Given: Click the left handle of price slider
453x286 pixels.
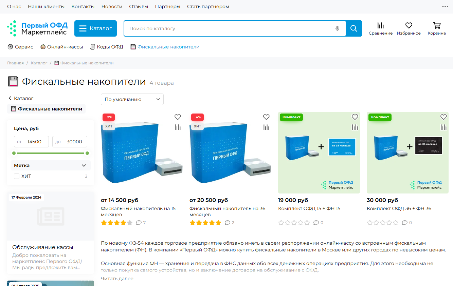Looking at the screenshot, I should [x=14, y=153].
